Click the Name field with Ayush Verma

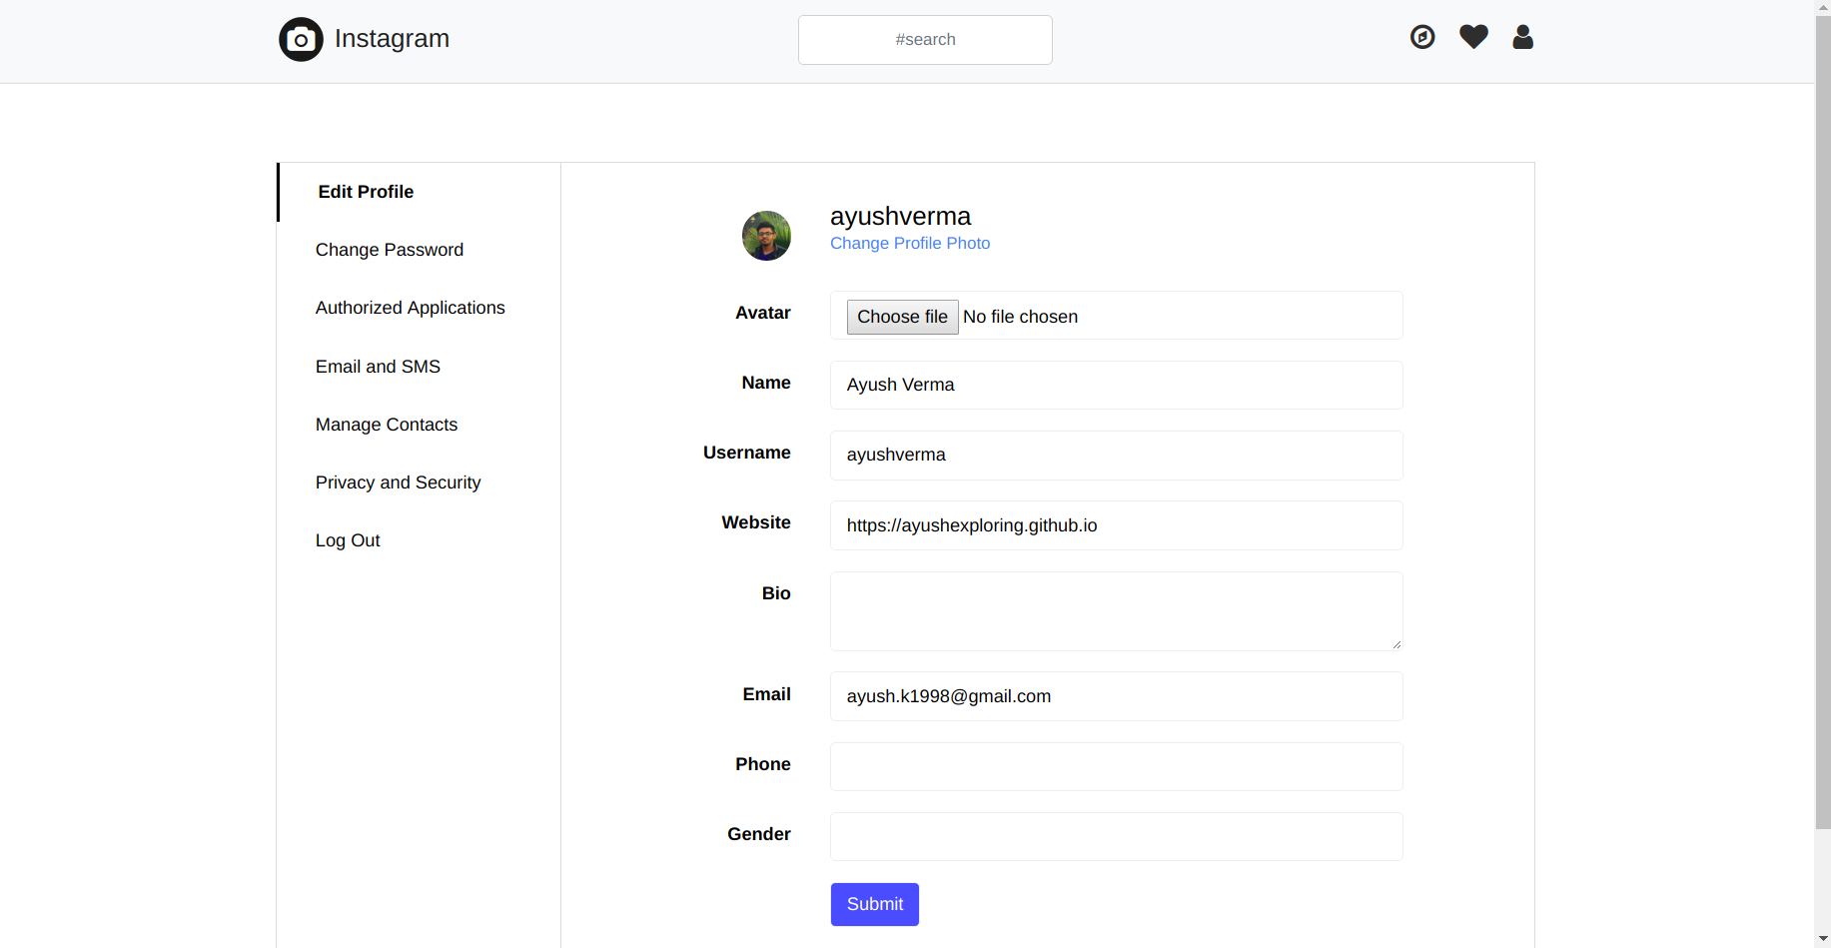[1117, 385]
